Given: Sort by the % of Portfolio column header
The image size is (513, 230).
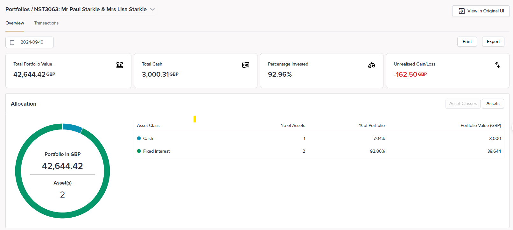Looking at the screenshot, I should click(x=372, y=125).
